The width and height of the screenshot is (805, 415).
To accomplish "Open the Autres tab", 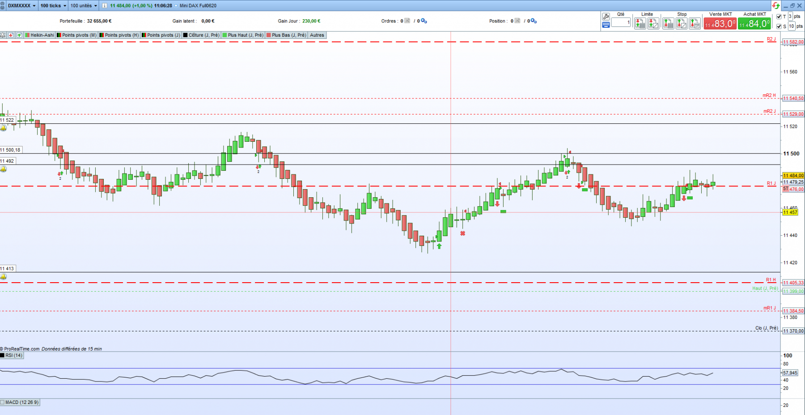I will [x=317, y=35].
